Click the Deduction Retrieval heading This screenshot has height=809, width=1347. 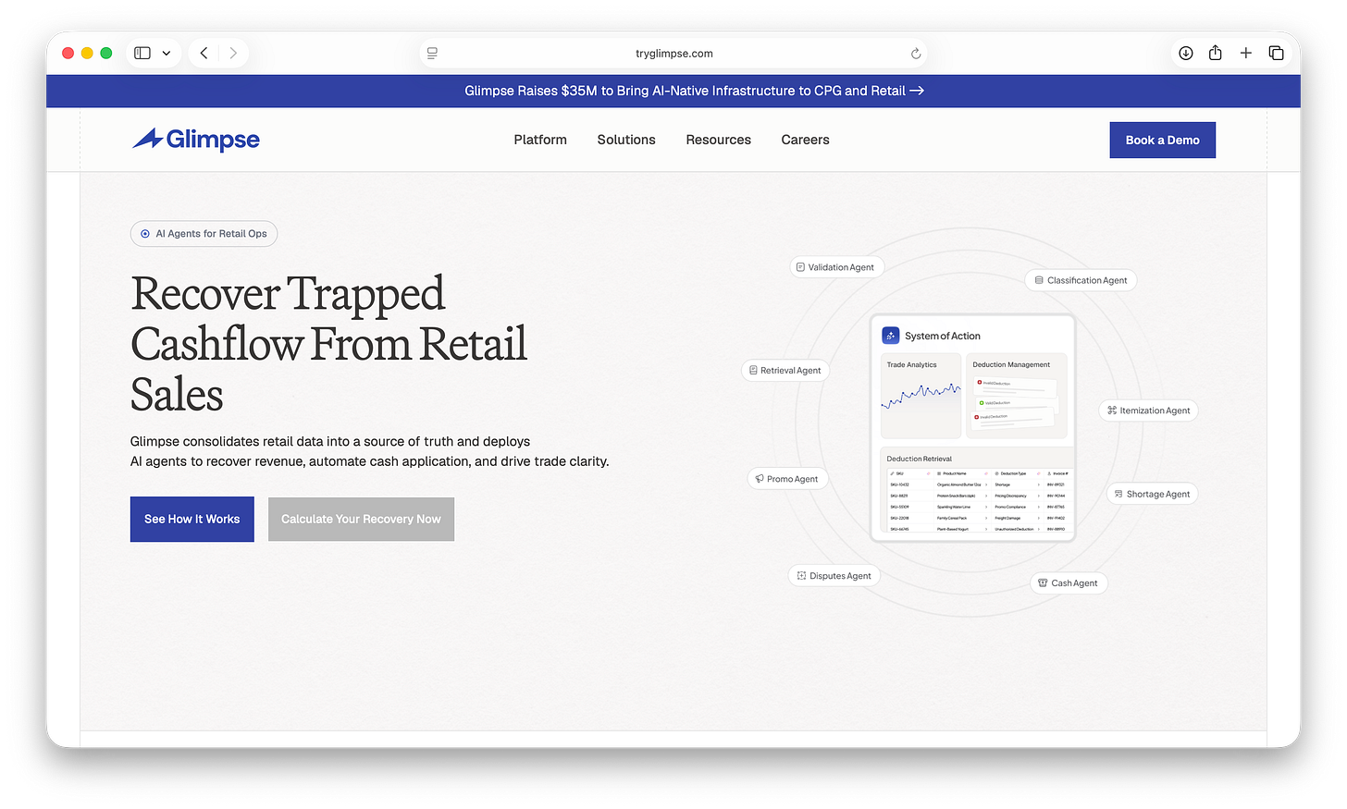click(919, 459)
